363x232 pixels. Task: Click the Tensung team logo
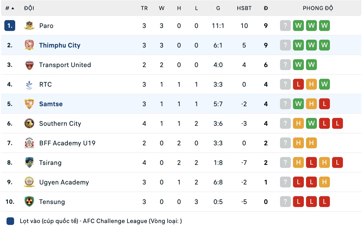pyautogui.click(x=29, y=202)
